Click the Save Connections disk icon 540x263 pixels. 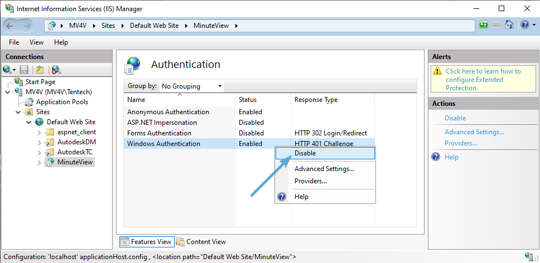pyautogui.click(x=24, y=70)
